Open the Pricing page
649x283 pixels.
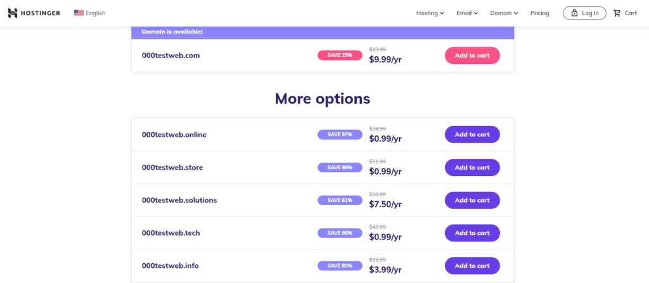[540, 13]
